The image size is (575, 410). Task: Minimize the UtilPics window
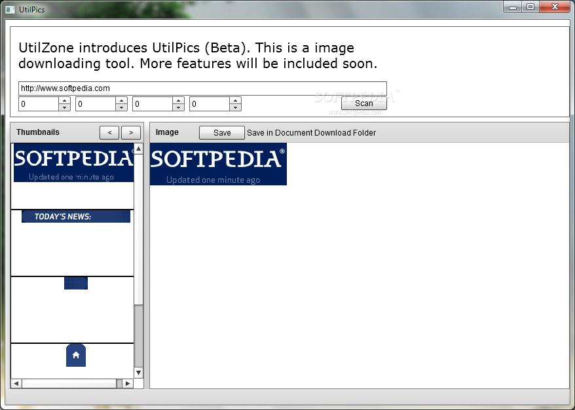pos(513,7)
